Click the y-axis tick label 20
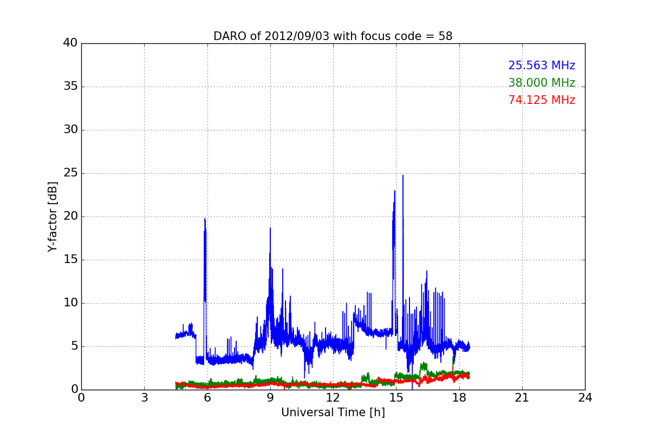 [70, 216]
